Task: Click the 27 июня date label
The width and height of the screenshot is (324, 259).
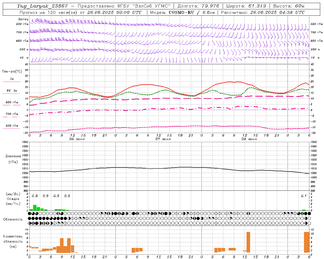Action: tap(163, 139)
